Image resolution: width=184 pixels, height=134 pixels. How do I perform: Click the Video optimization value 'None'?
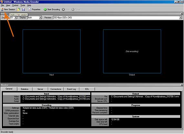point(25,113)
